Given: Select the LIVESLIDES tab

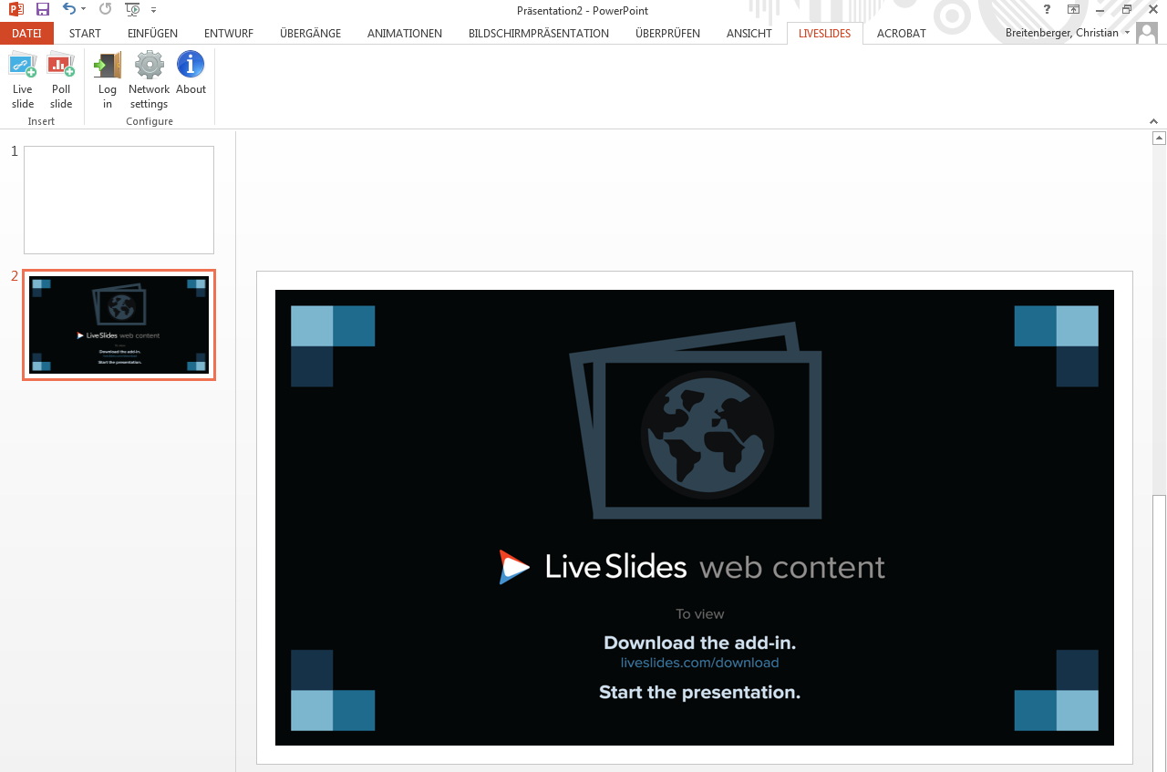Looking at the screenshot, I should coord(824,33).
